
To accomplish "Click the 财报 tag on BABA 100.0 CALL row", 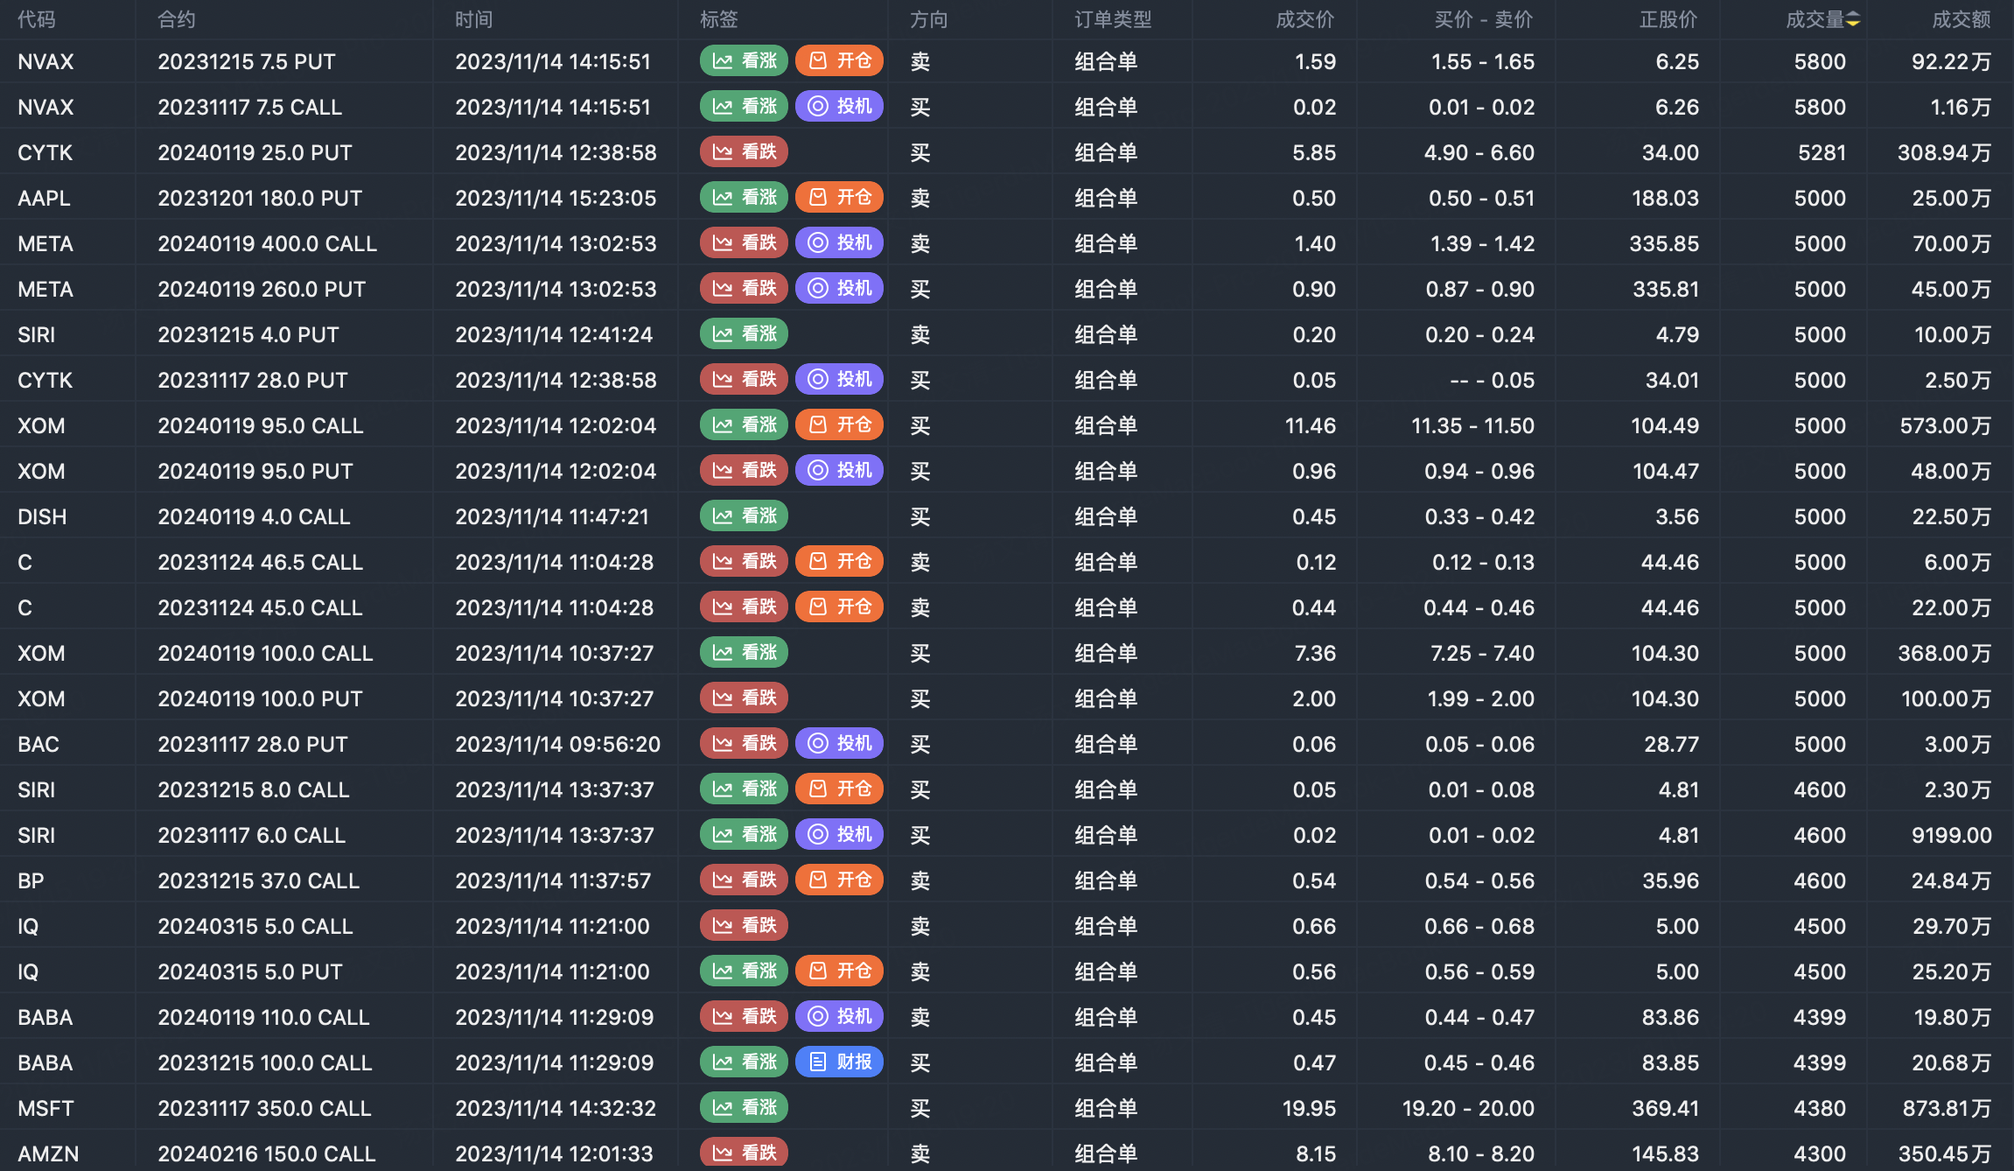I will click(x=840, y=1062).
